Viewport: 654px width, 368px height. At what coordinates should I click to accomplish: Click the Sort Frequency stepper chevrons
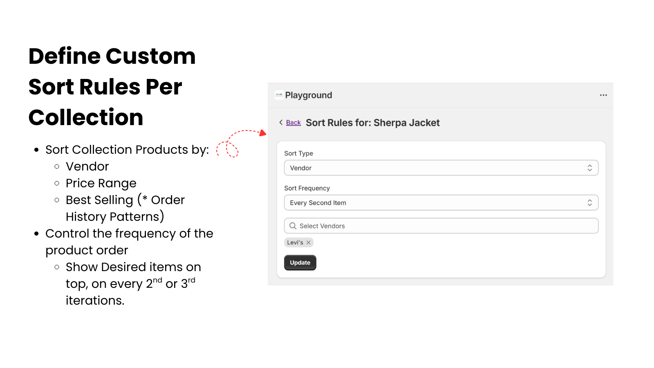tap(590, 202)
